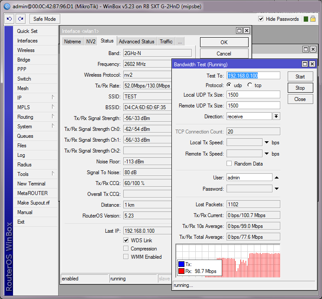The image size is (322, 299).
Task: Click the Test To address field
Action: 253,75
